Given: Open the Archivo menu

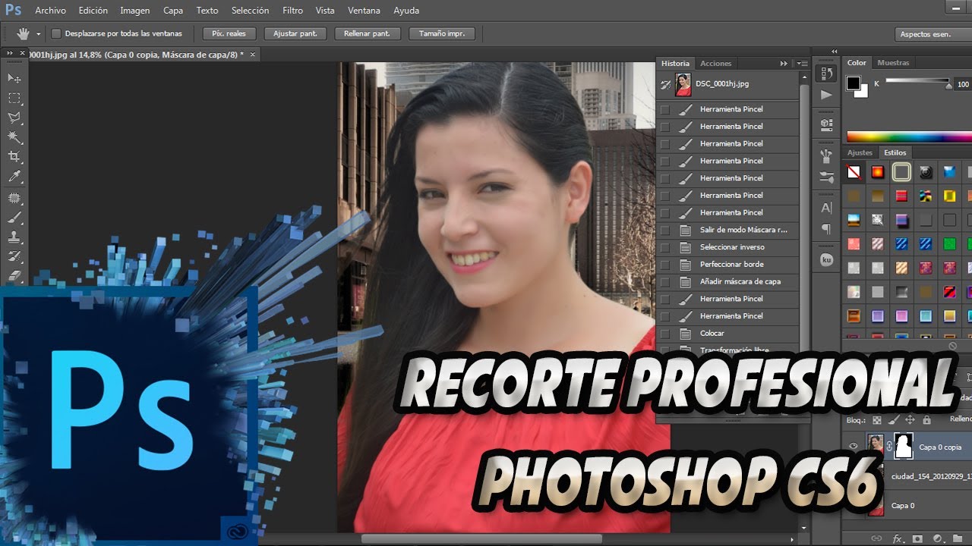Looking at the screenshot, I should point(50,11).
